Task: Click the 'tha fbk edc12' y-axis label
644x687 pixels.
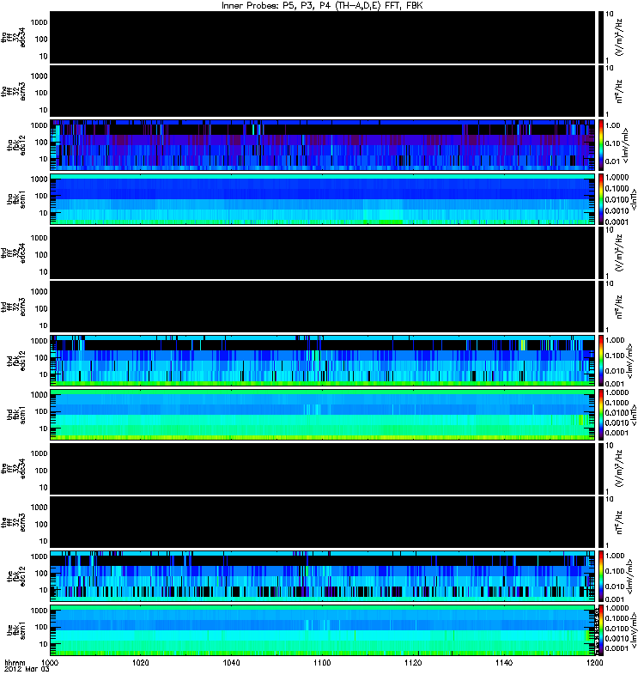Action: click(x=16, y=145)
